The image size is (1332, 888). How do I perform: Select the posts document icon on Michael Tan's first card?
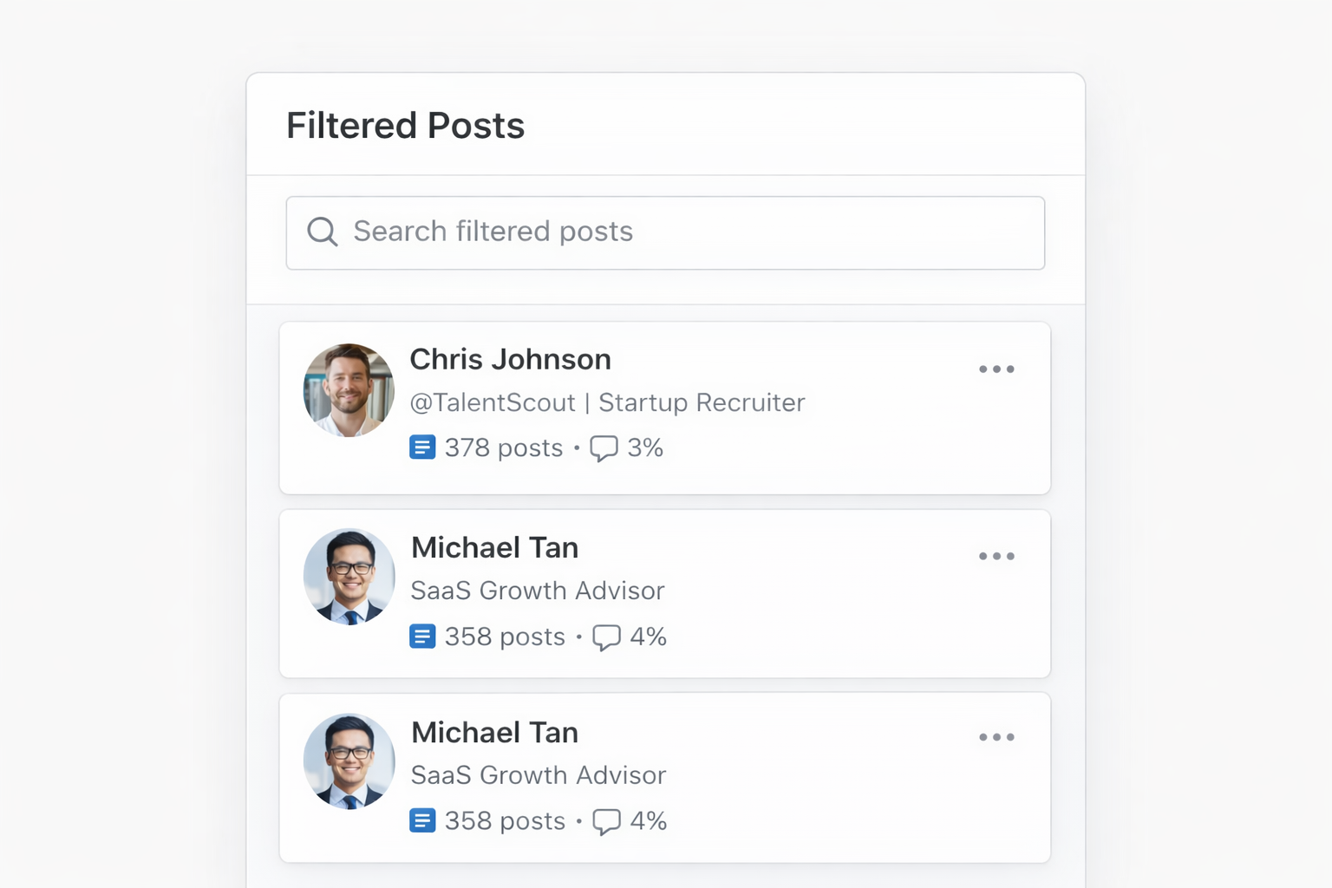[422, 636]
